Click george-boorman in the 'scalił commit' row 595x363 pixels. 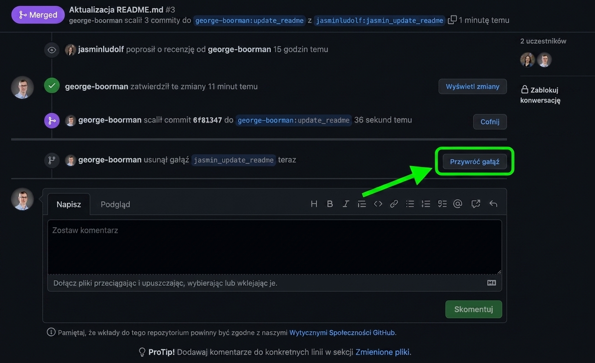pyautogui.click(x=110, y=120)
